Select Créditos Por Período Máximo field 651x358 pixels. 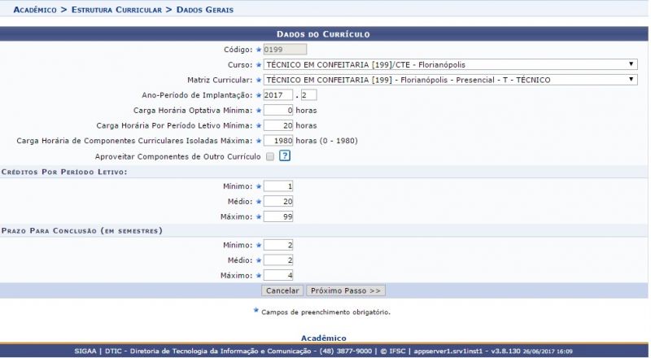tap(278, 216)
